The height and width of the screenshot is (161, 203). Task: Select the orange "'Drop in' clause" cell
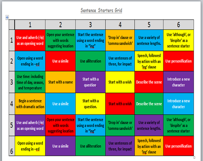(120, 40)
